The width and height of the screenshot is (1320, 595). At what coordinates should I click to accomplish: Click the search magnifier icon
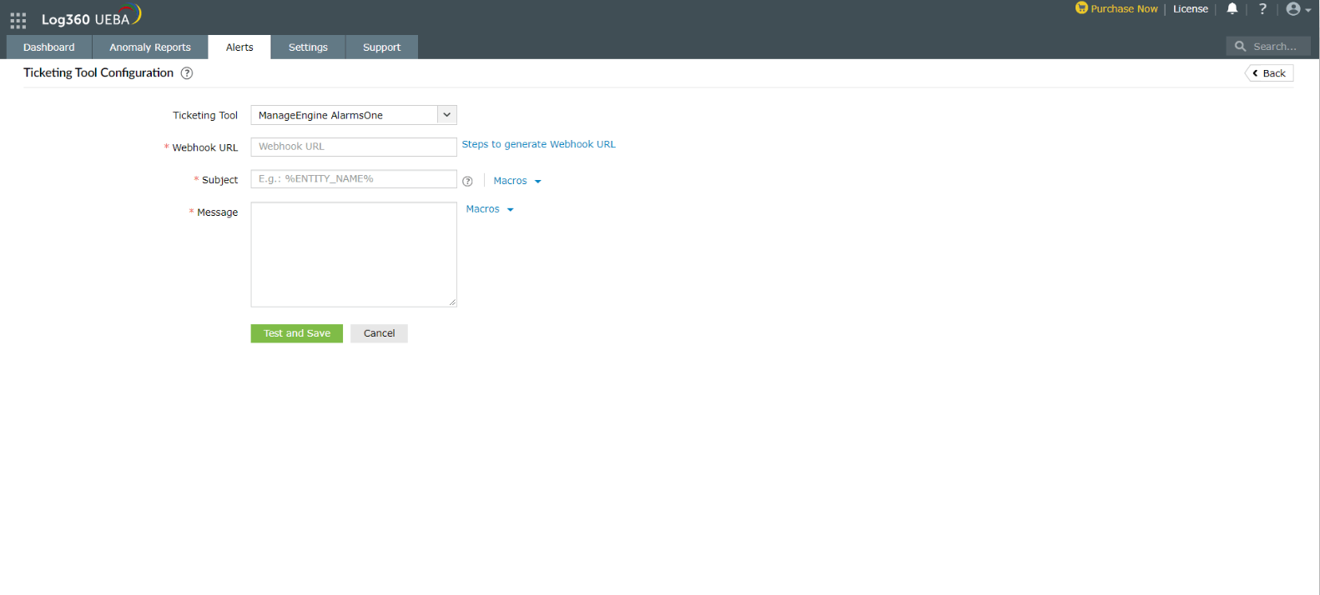1240,47
